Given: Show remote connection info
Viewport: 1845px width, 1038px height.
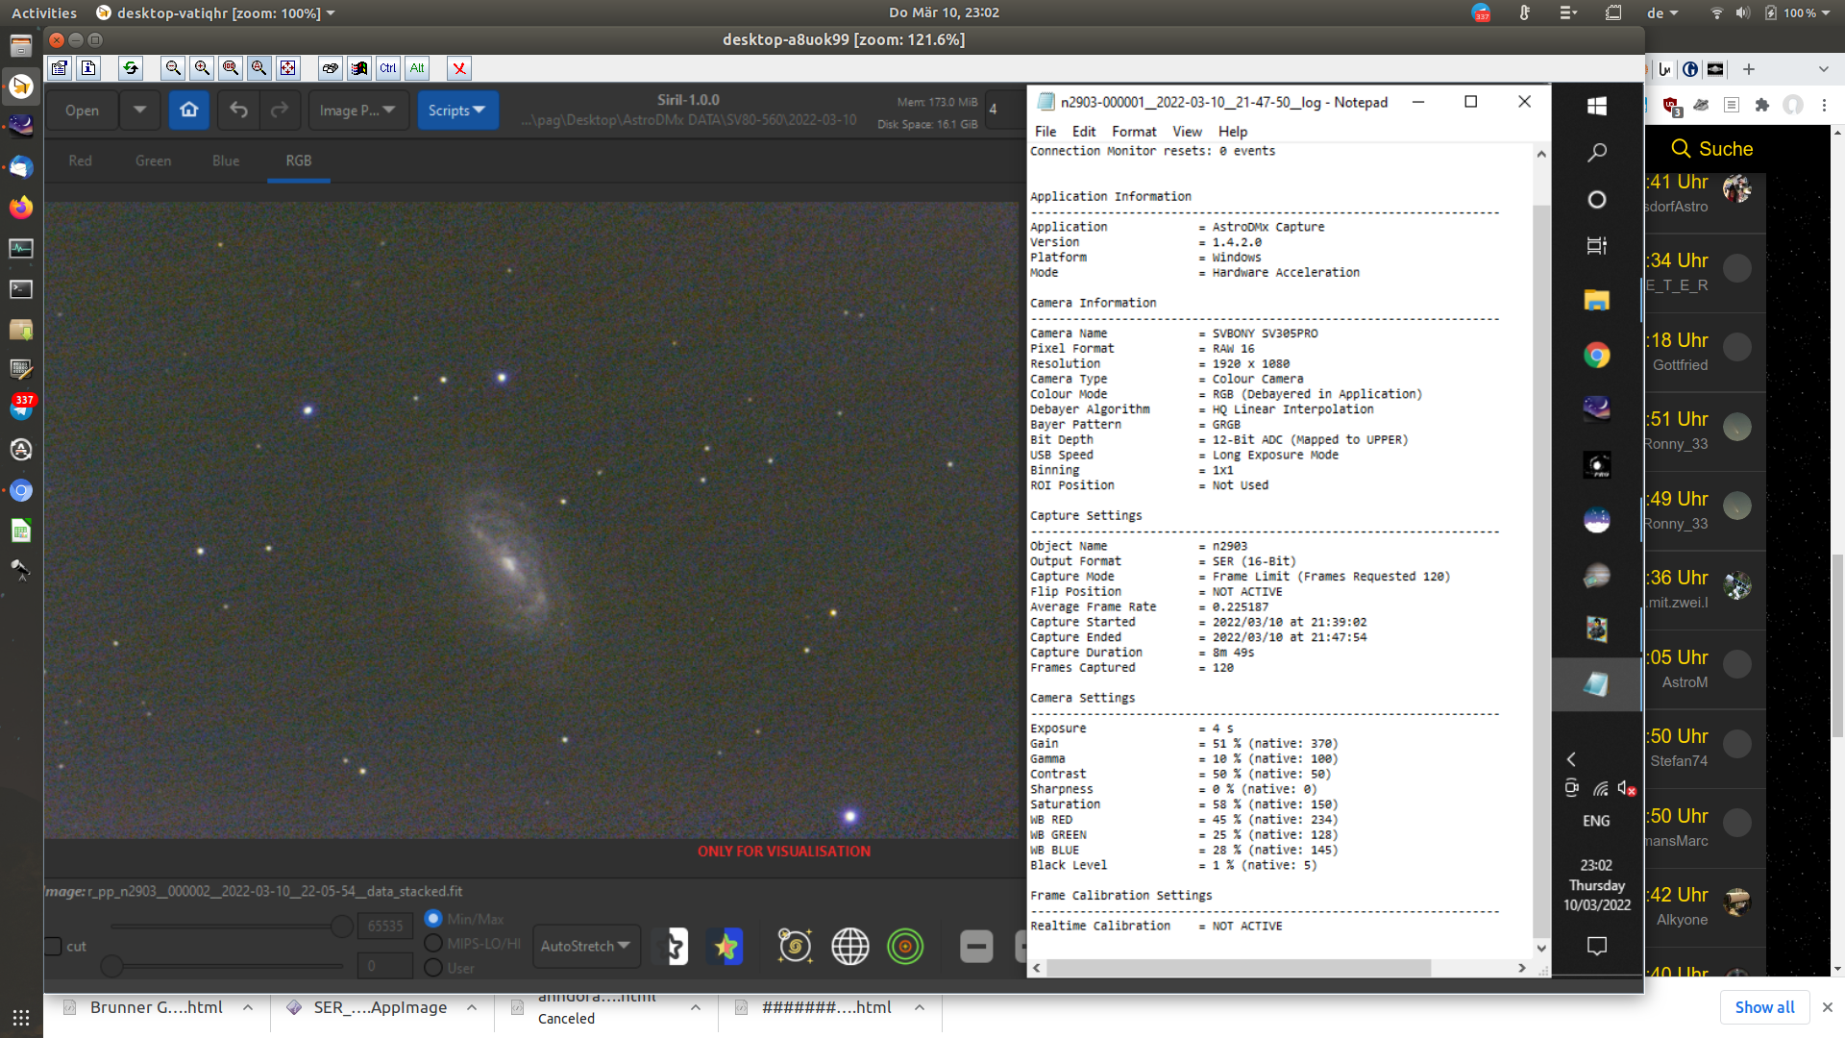Looking at the screenshot, I should 88,68.
